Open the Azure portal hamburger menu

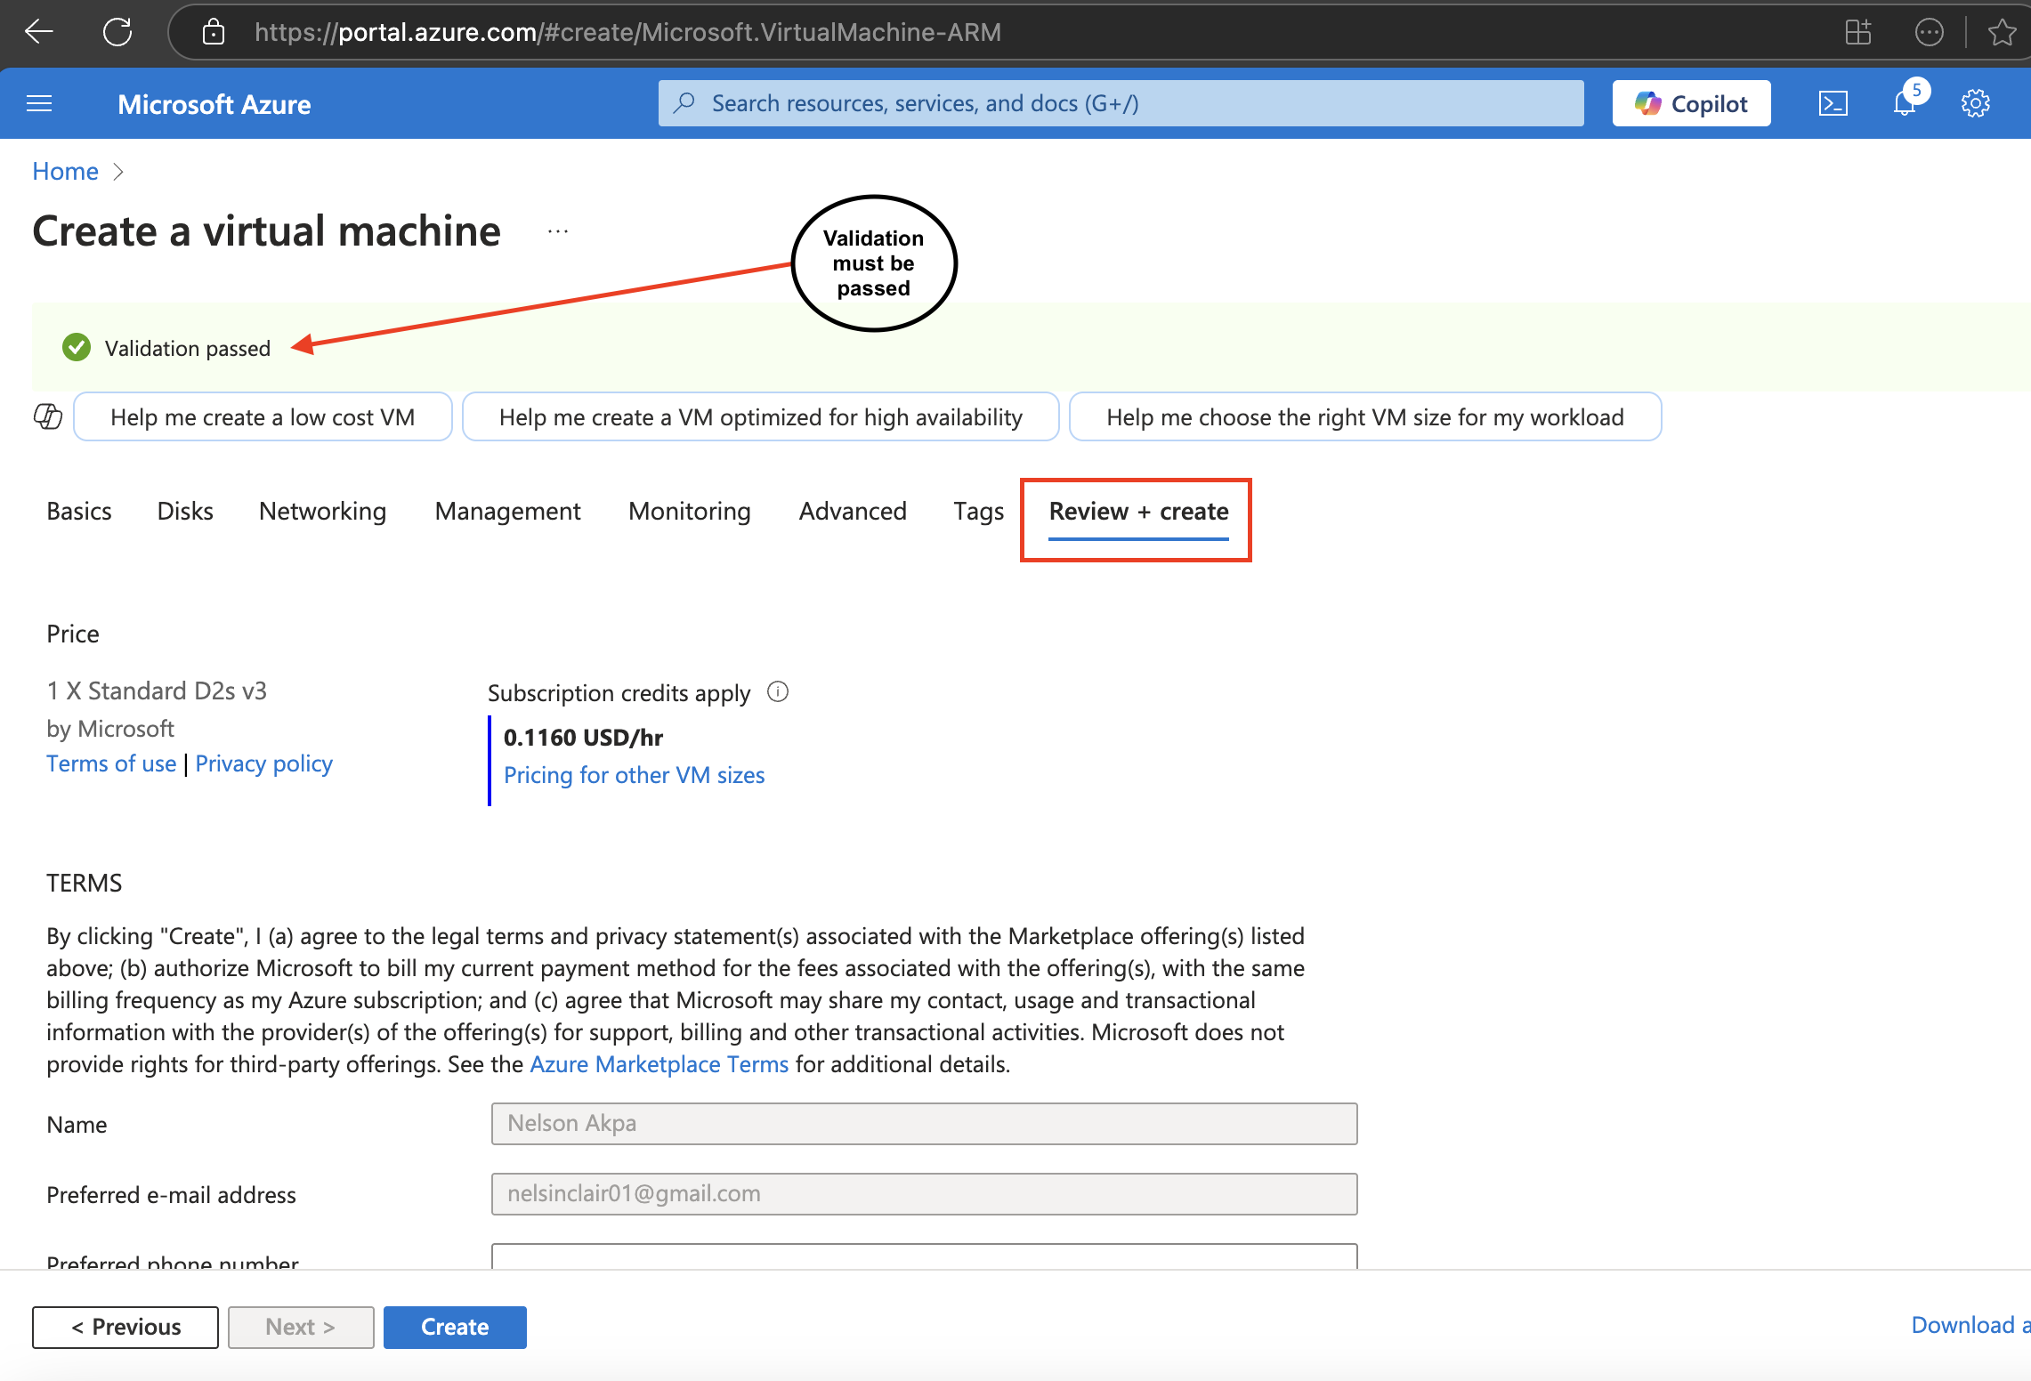click(x=39, y=104)
